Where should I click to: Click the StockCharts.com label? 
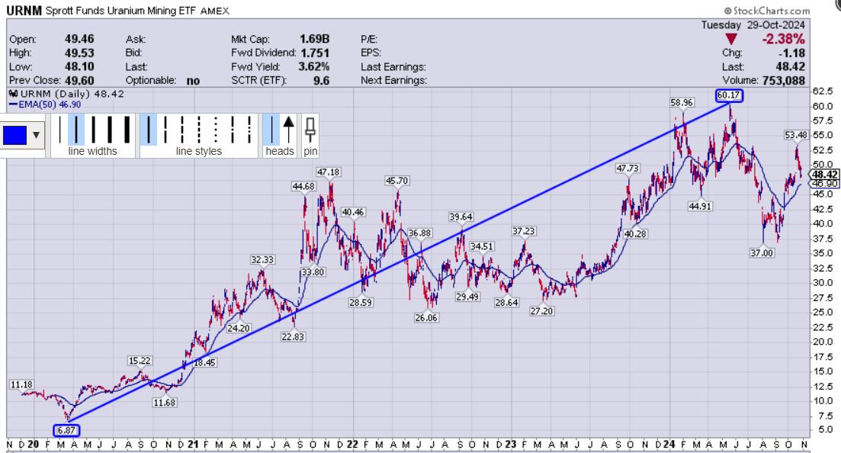click(767, 10)
